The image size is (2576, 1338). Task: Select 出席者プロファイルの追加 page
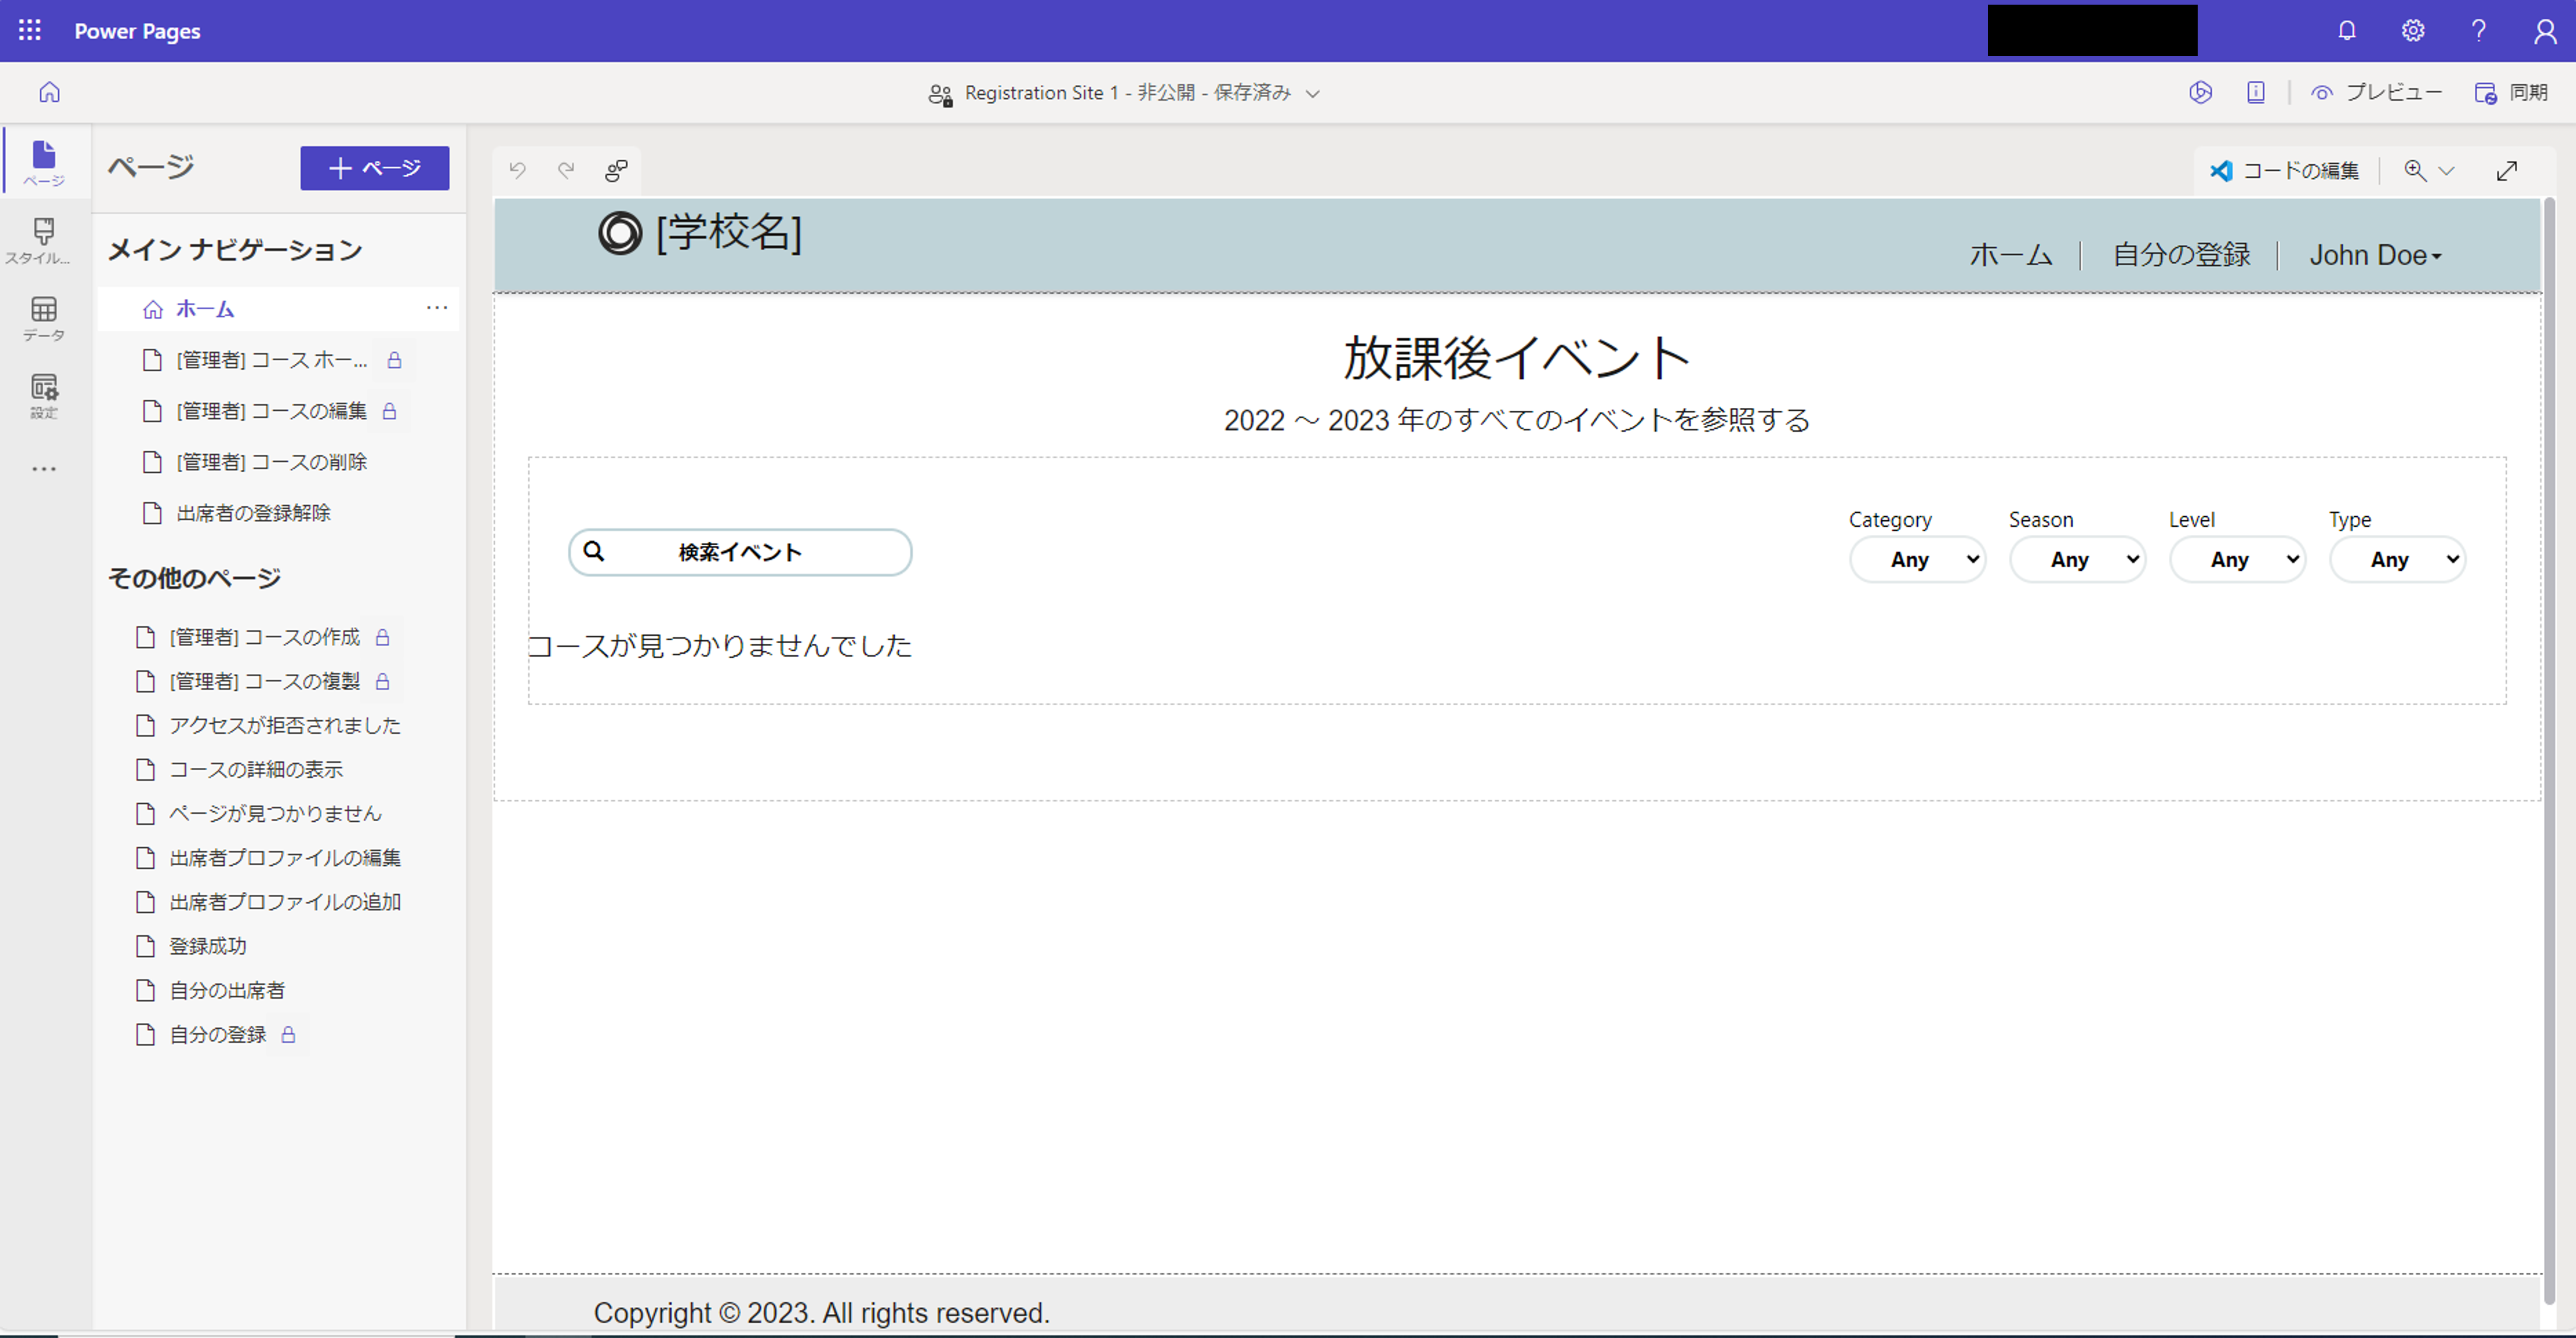tap(284, 902)
